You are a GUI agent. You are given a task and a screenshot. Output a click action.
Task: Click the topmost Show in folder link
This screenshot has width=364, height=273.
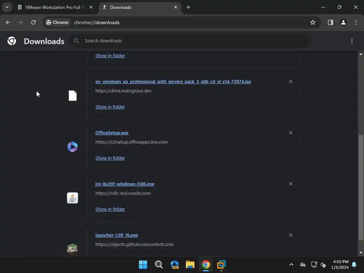[110, 56]
